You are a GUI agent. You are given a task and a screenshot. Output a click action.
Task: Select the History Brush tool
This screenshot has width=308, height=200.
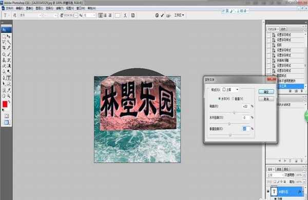tap(9, 60)
